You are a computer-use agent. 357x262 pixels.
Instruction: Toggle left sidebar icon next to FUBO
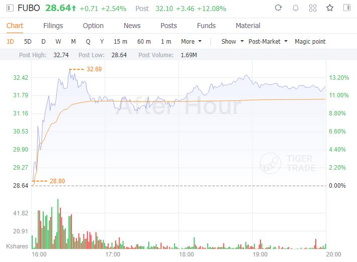[x=10, y=8]
